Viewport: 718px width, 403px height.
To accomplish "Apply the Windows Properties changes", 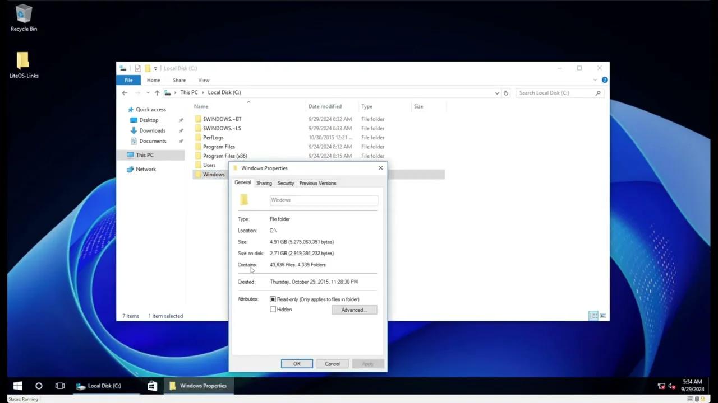I will 367,364.
